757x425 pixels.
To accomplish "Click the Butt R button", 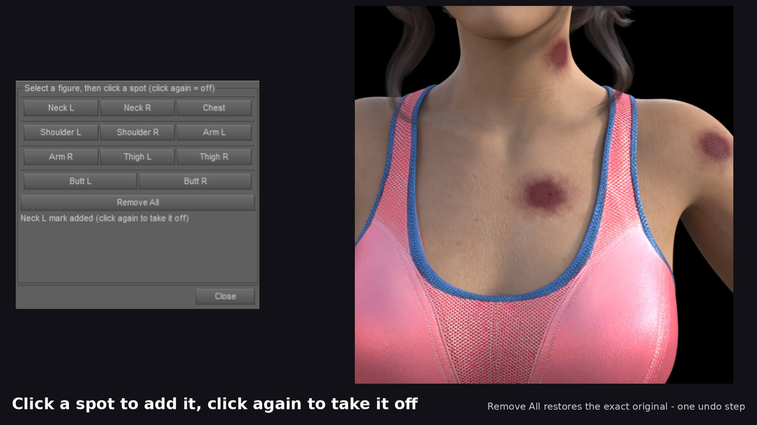I will tap(195, 181).
